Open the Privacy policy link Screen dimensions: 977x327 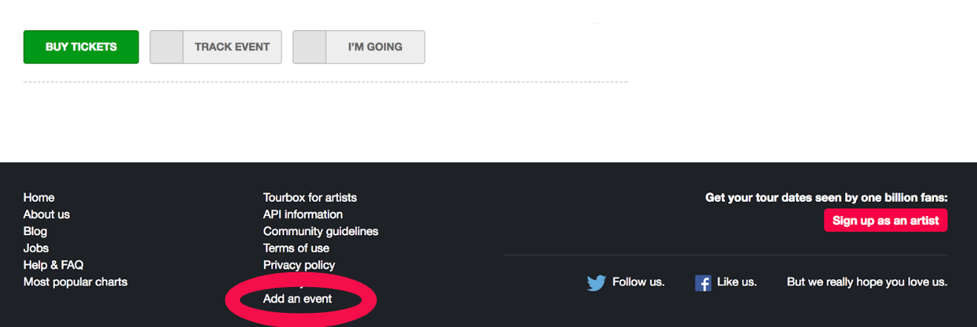coord(299,265)
